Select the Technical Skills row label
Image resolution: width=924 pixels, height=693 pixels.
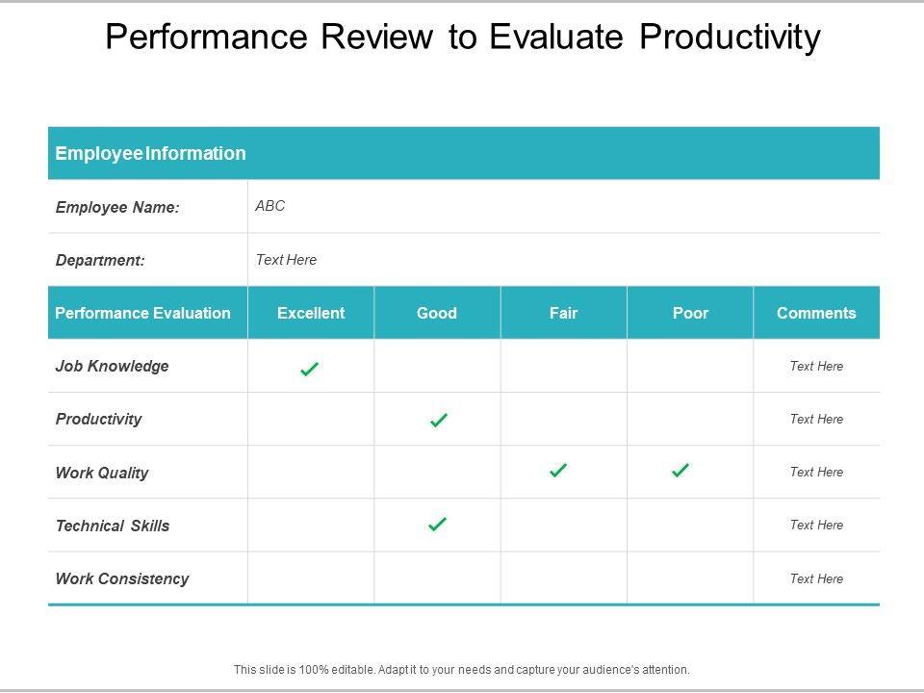click(113, 526)
